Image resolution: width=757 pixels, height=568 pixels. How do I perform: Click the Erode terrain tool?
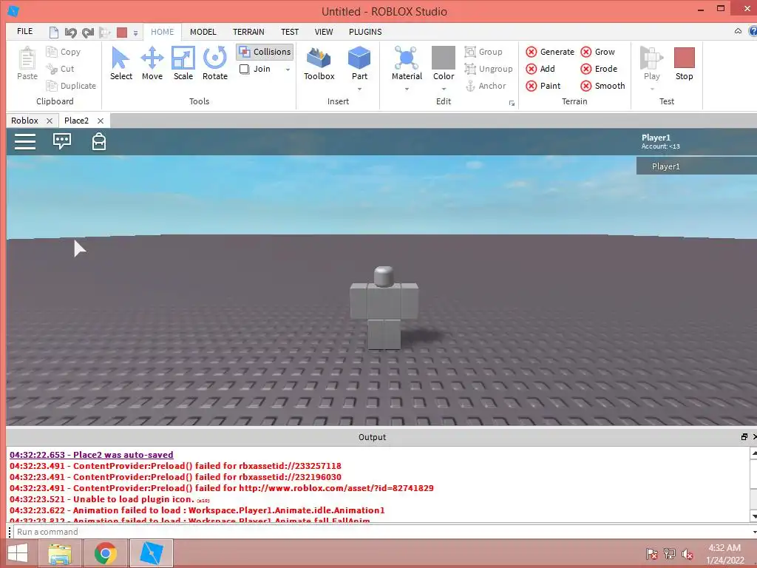click(599, 69)
